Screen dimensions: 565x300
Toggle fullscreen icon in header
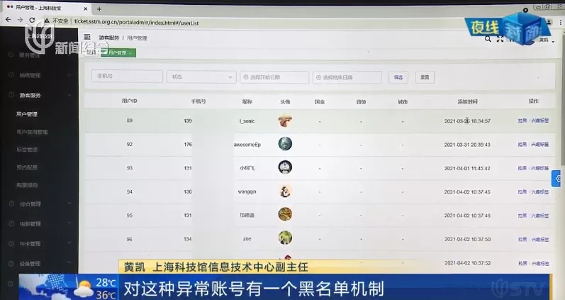point(500,39)
